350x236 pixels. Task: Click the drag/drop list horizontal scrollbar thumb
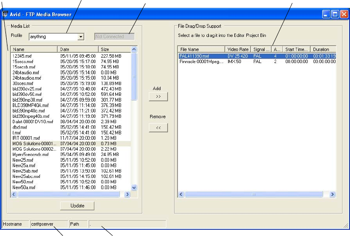point(253,194)
